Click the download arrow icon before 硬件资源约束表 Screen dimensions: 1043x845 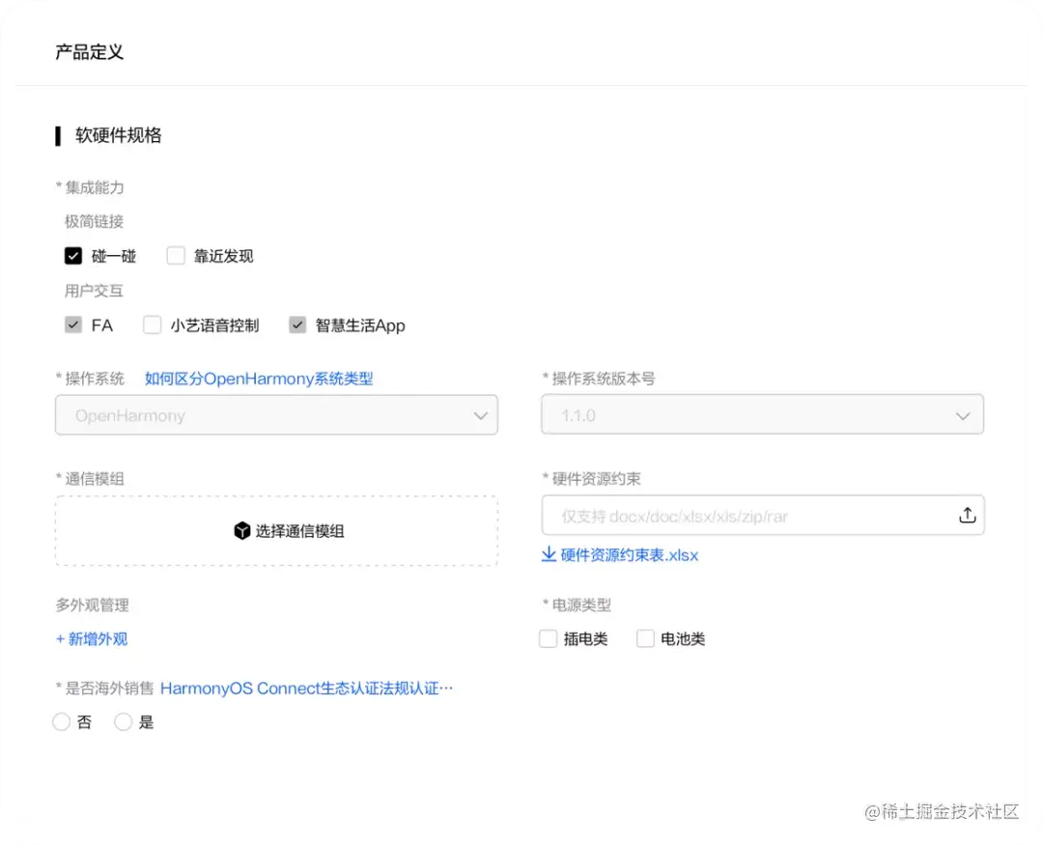549,554
